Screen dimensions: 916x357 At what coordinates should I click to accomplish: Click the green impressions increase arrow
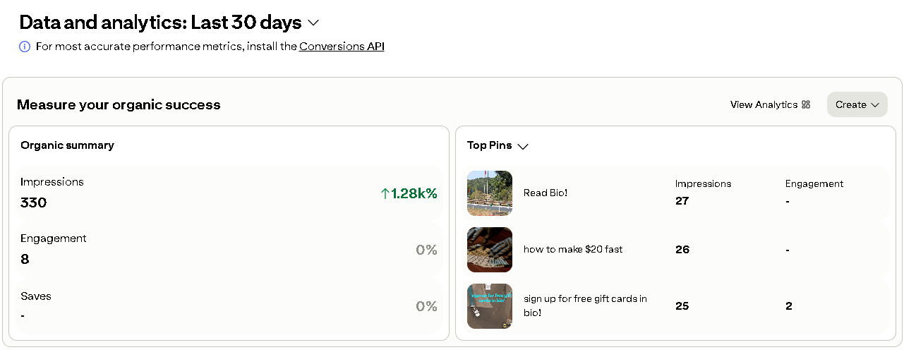(385, 193)
